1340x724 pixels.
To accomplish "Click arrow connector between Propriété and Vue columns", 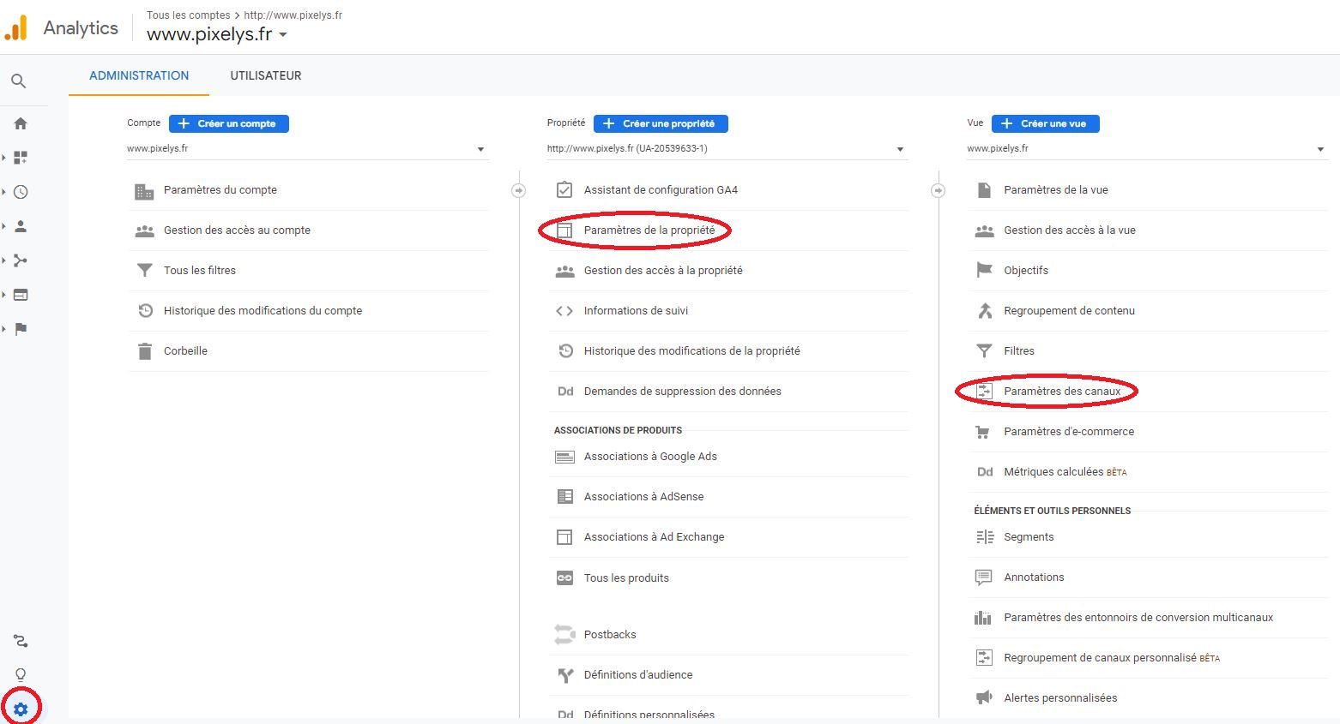I will coord(938,190).
